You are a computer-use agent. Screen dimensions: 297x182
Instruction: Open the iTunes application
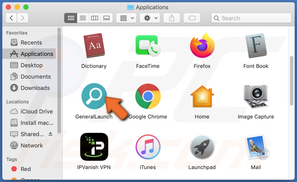coord(148,147)
